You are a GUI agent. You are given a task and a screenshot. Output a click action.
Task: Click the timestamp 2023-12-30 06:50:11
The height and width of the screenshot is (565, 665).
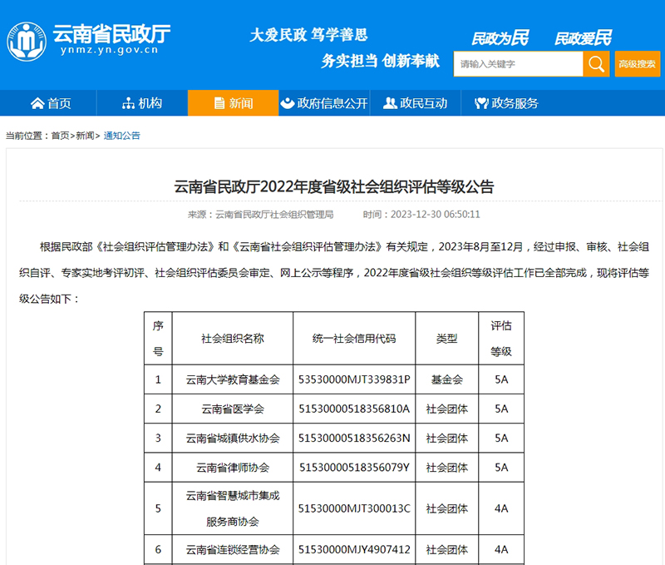435,215
